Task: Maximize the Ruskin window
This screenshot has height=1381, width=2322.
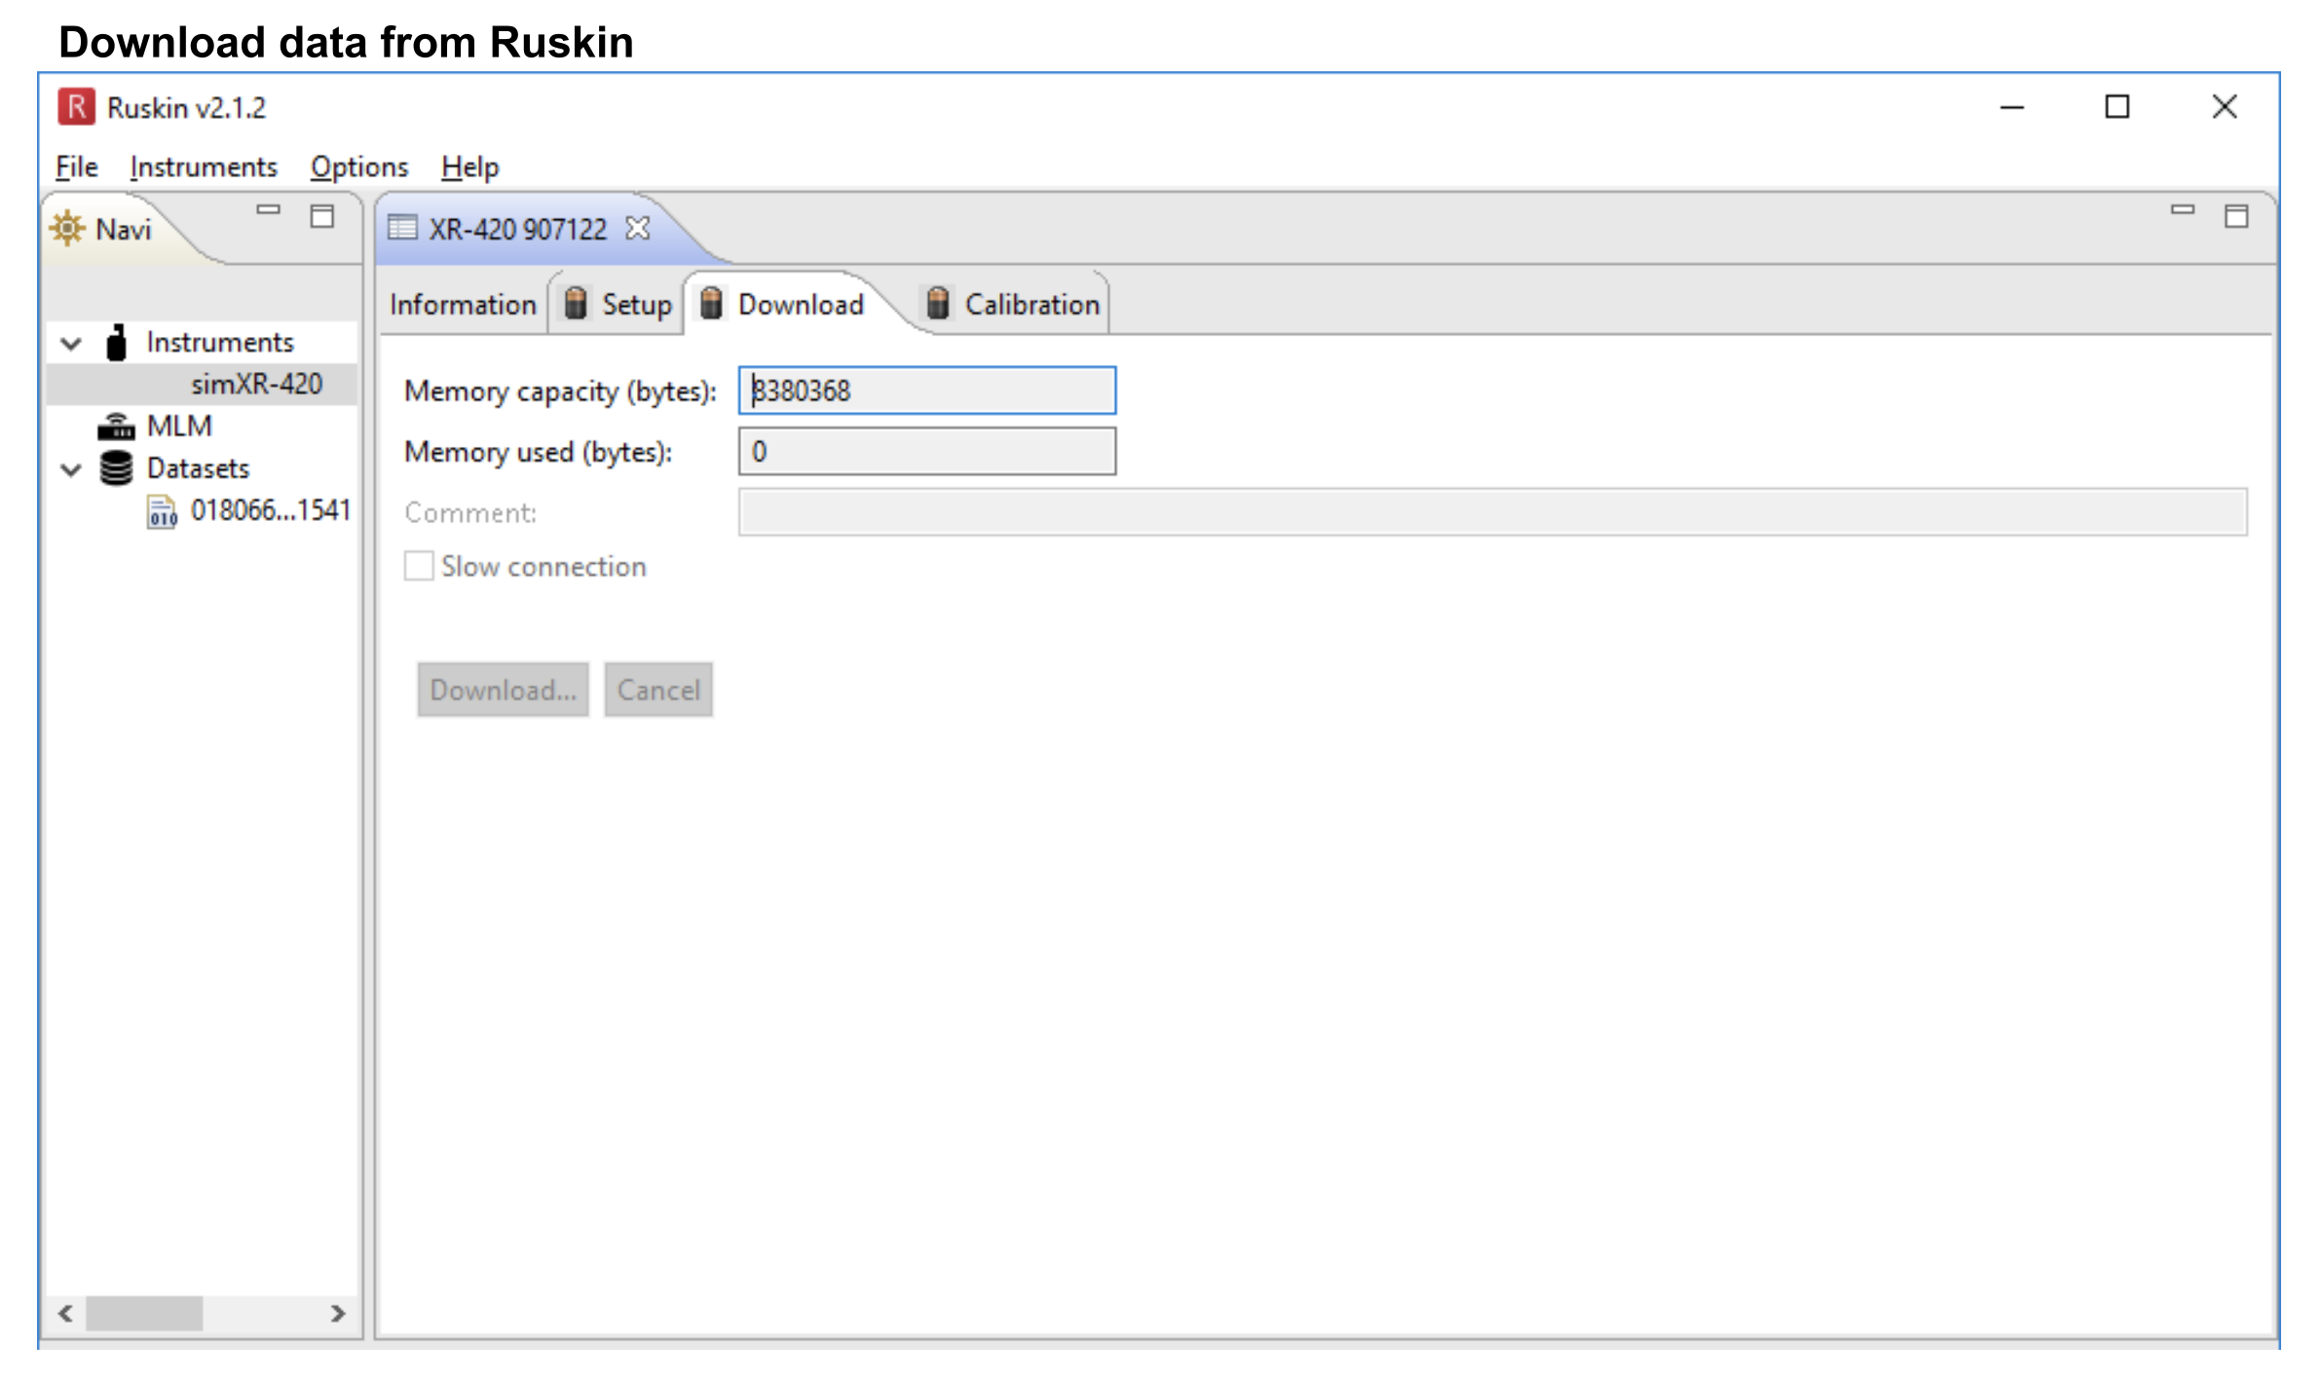Action: 2117,107
